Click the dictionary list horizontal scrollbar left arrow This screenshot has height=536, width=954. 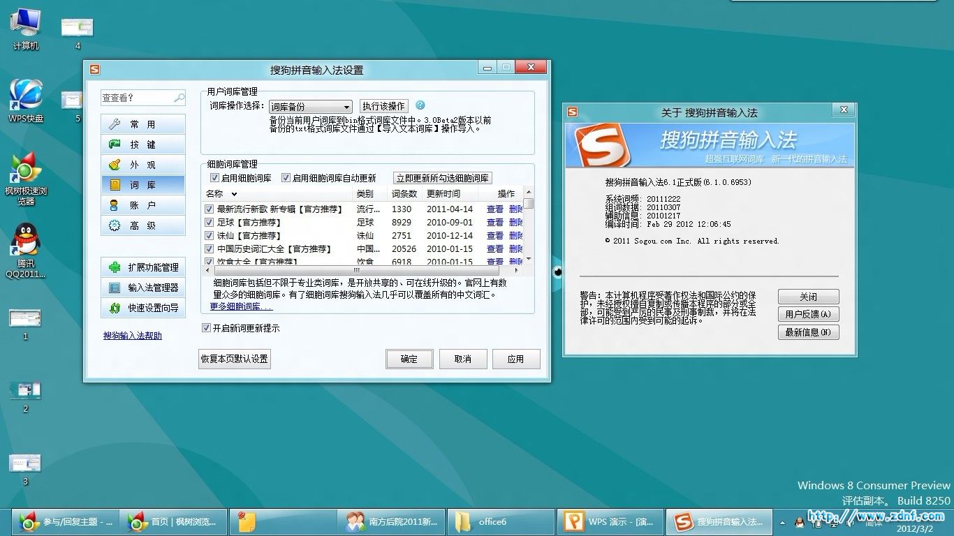click(x=207, y=269)
